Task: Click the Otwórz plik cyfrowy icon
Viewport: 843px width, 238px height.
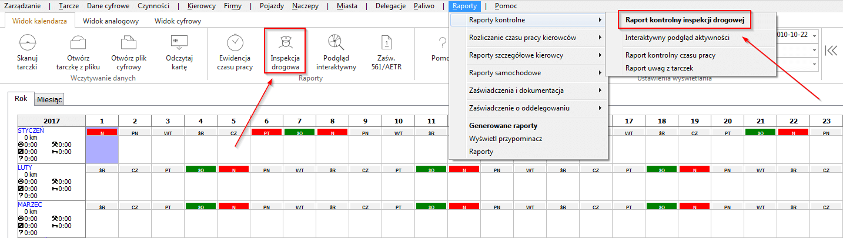Action: click(x=128, y=43)
